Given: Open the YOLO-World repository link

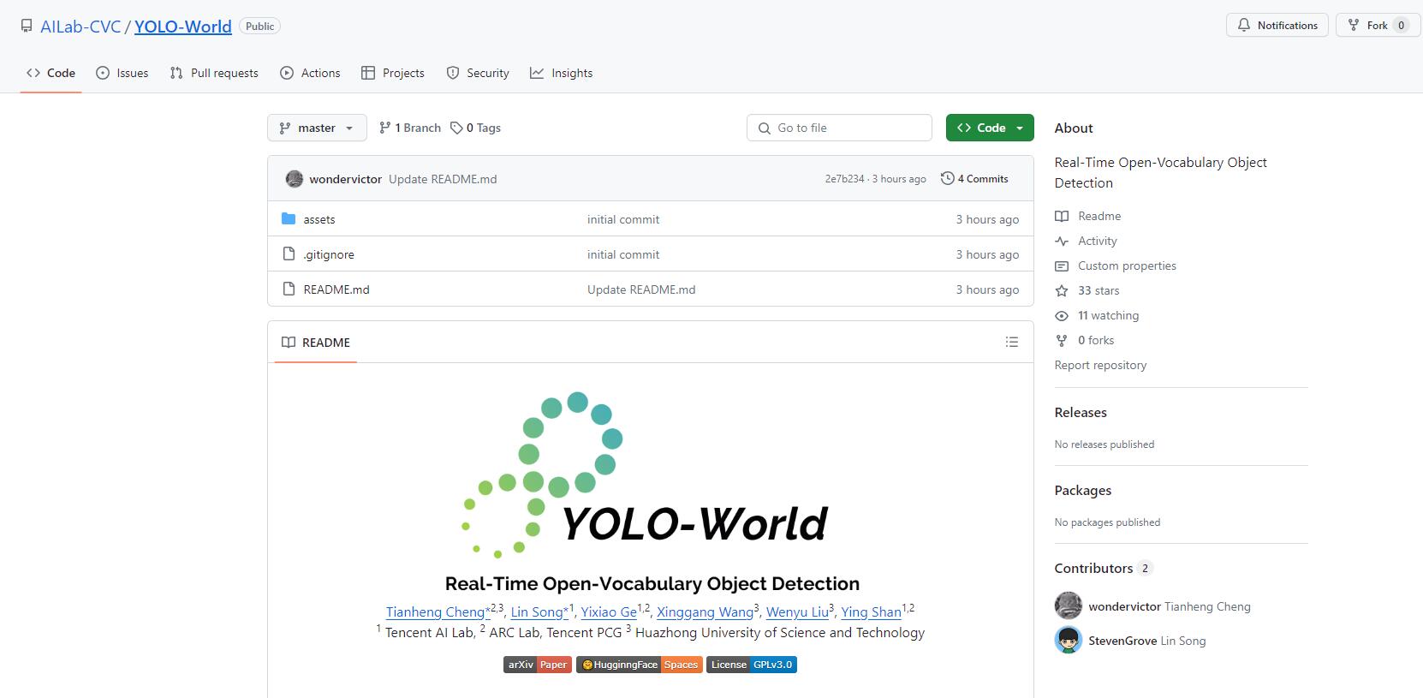Looking at the screenshot, I should click(183, 27).
